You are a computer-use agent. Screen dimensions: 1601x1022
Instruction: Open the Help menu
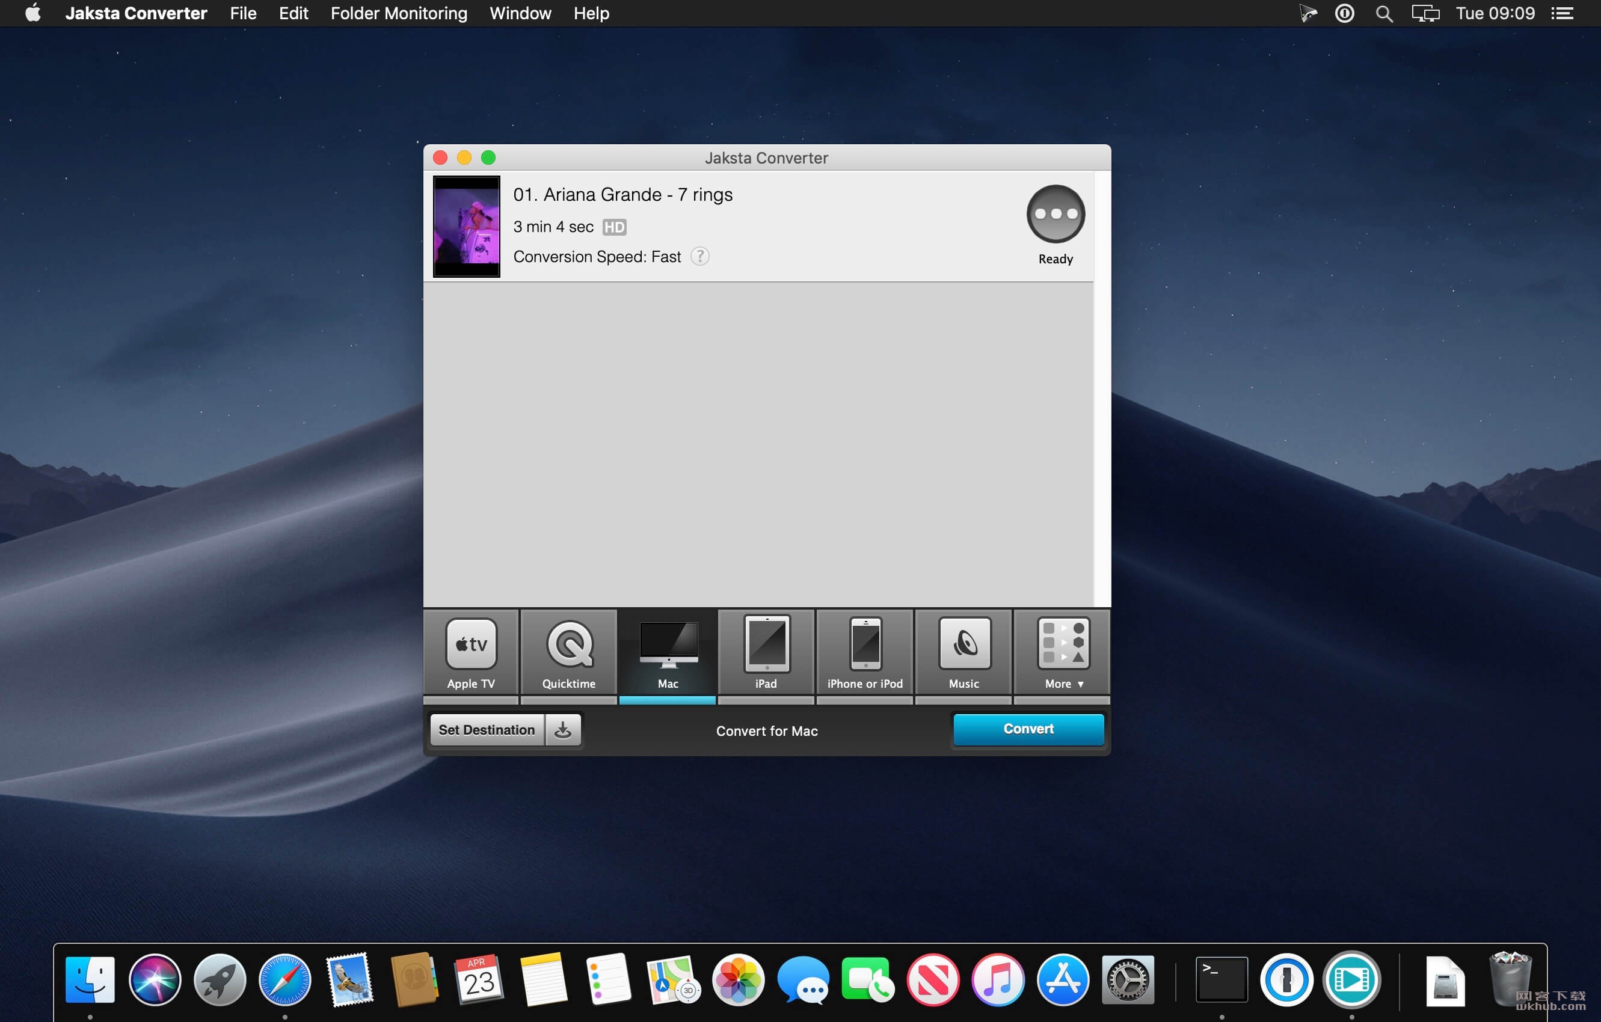click(x=591, y=13)
